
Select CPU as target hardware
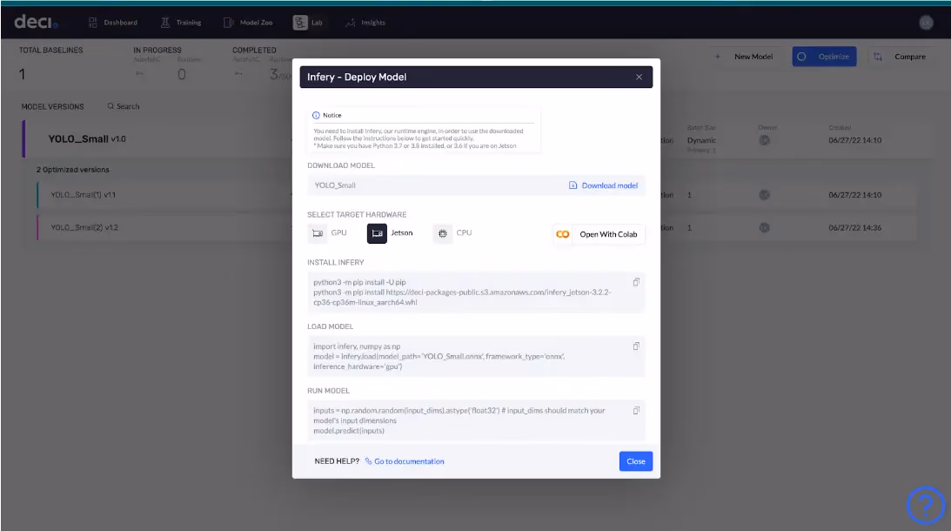click(453, 233)
